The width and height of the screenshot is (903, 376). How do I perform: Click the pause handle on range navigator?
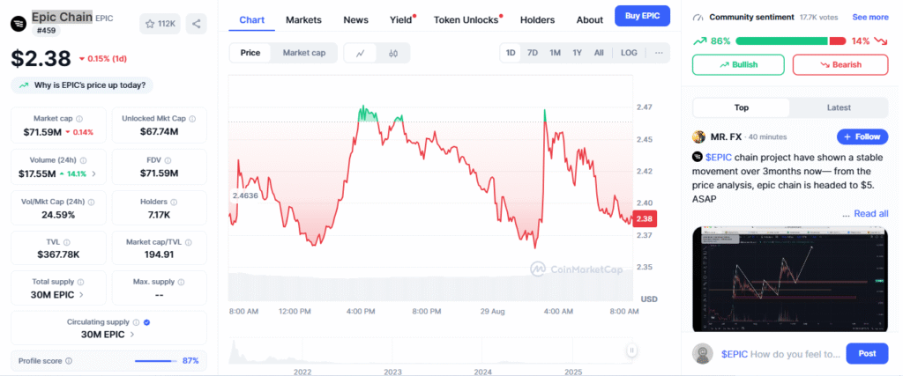[631, 350]
